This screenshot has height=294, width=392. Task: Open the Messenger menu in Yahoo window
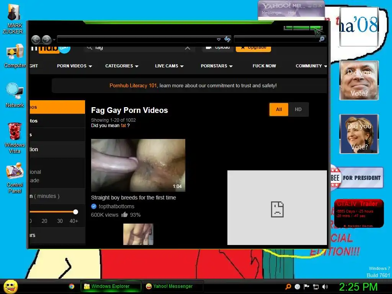point(271,13)
